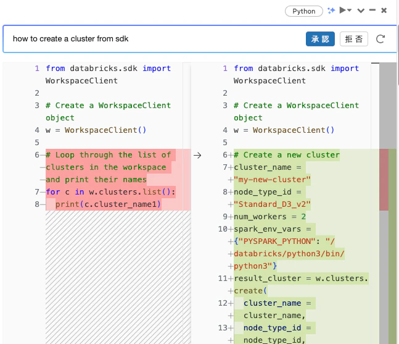Viewport: 399px width, 344px height.
Task: Delete the cell with X icon
Action: pos(384,10)
